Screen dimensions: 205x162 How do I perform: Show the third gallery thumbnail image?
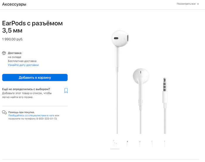(140, 143)
